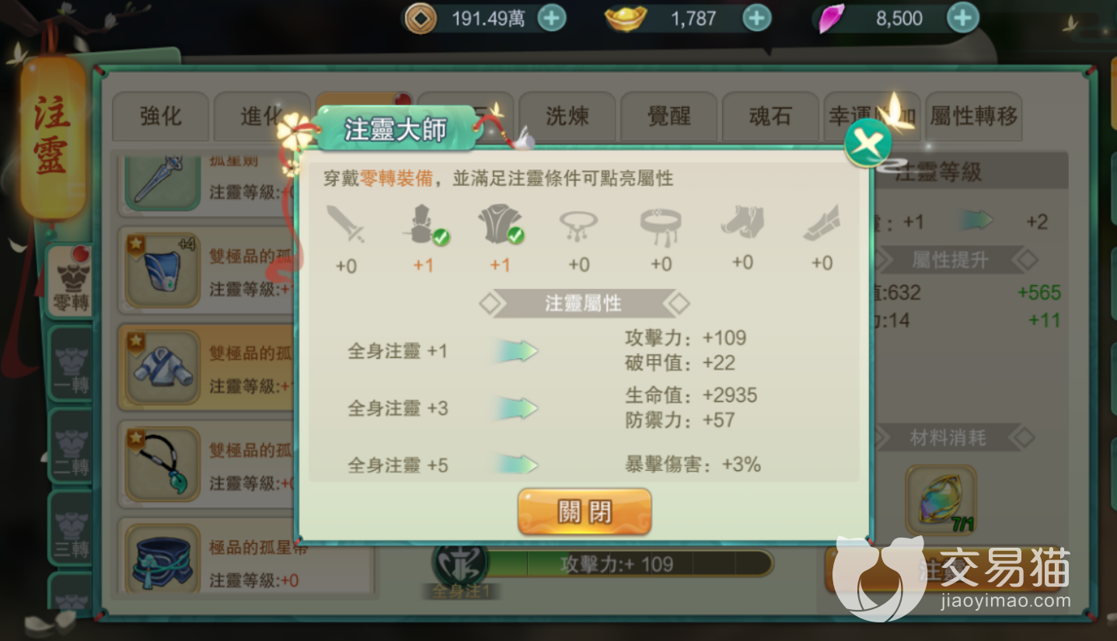Switch to the 屬性轉移 tab

coord(974,117)
